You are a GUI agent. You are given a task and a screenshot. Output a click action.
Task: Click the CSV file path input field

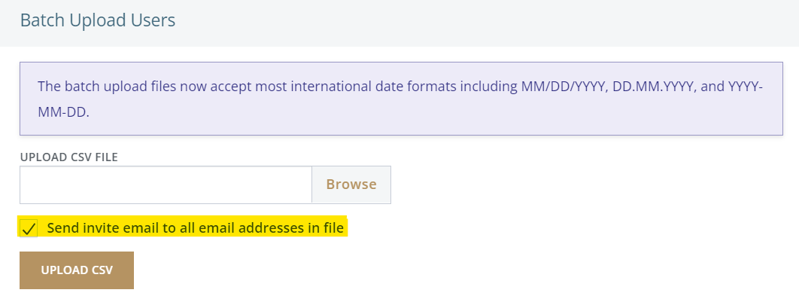point(166,185)
